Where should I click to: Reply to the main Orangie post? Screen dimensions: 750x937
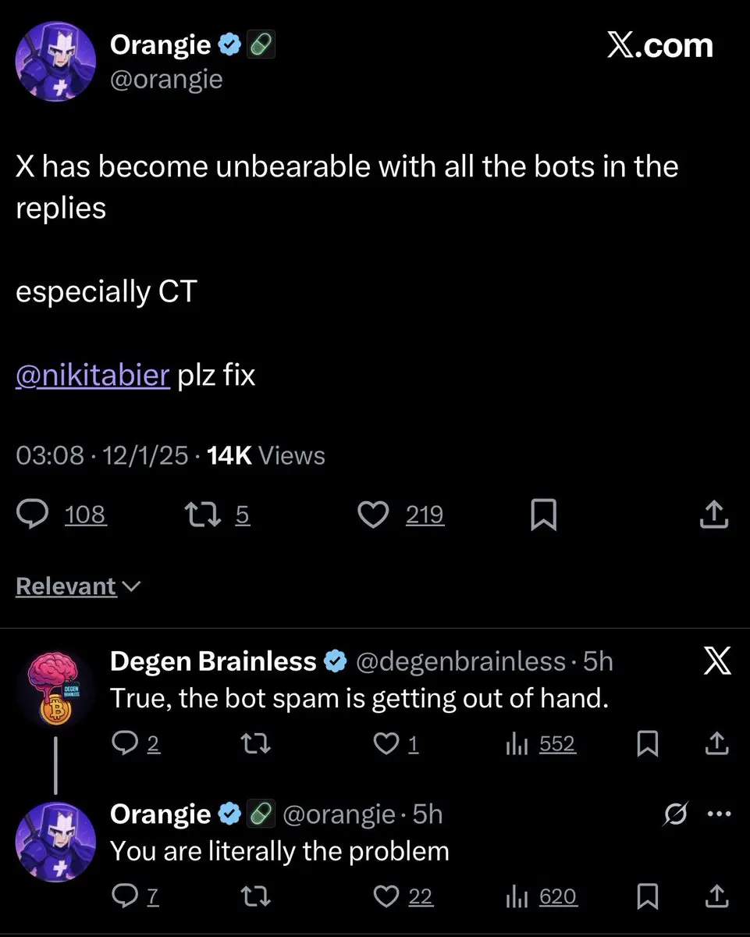34,515
